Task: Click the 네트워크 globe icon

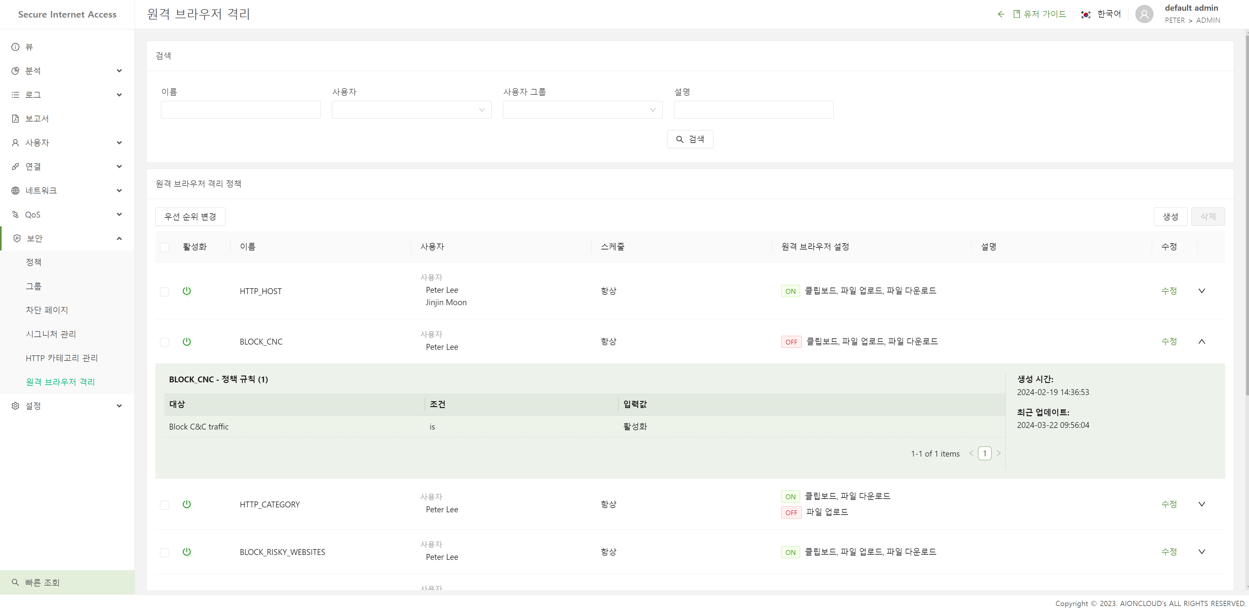Action: 16,191
